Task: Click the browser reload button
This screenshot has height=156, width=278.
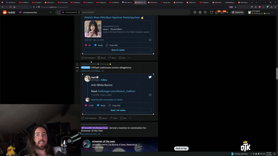Action: (x=10, y=7)
